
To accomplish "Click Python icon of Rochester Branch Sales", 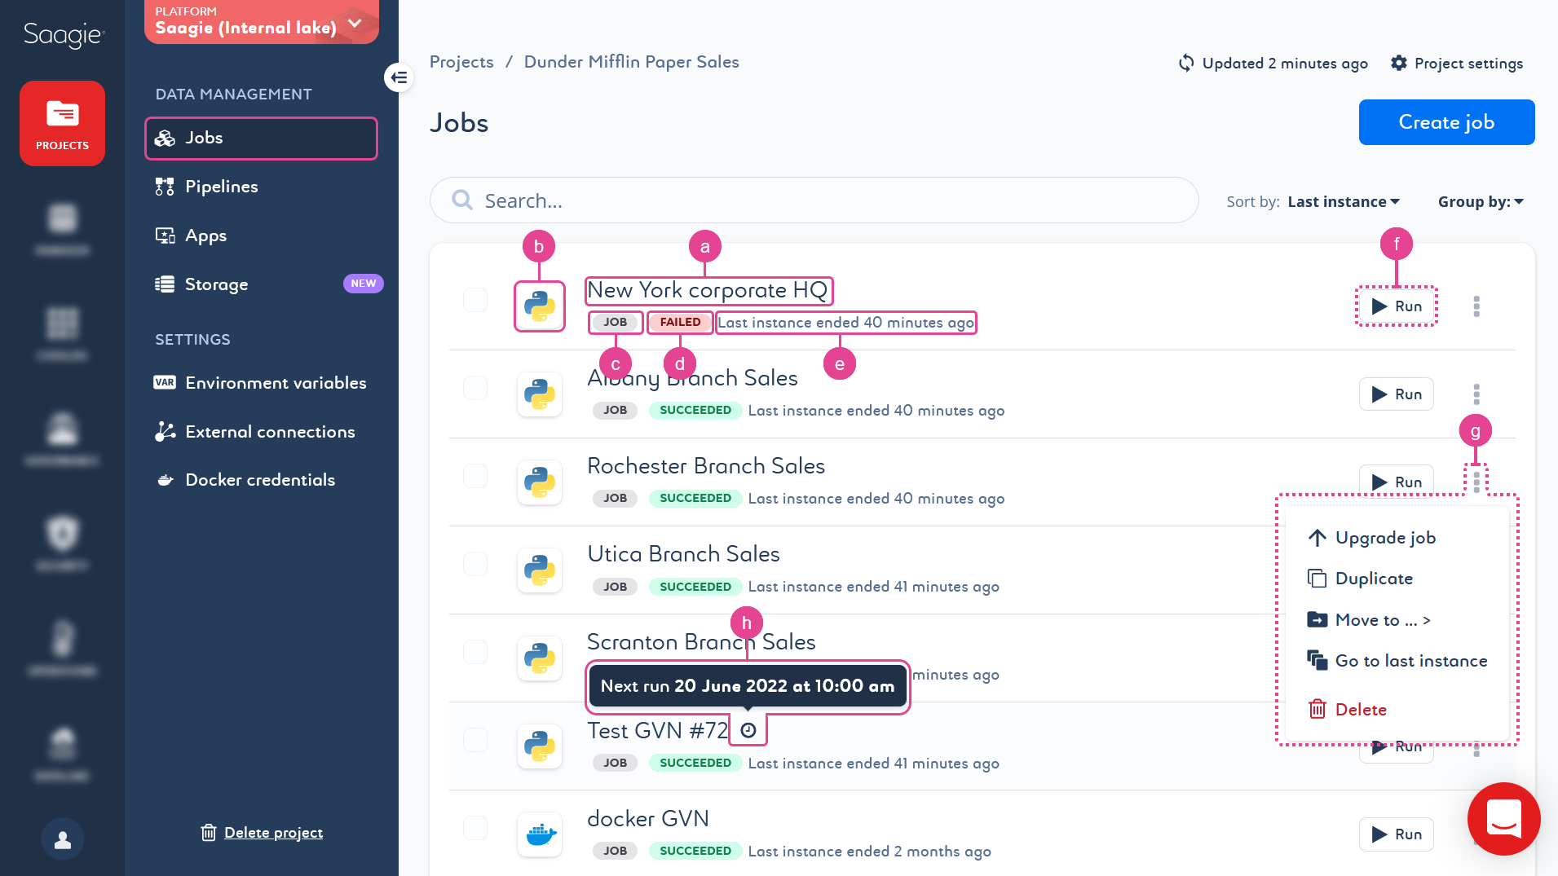I will pos(540,482).
